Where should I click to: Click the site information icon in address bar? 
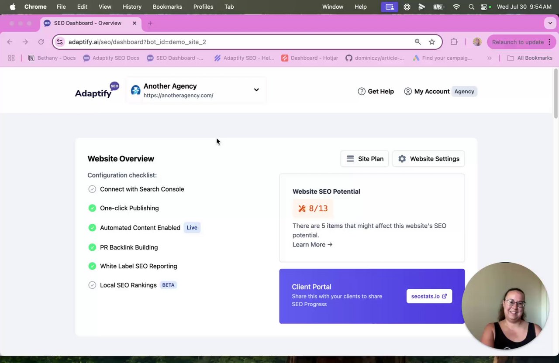click(x=60, y=42)
